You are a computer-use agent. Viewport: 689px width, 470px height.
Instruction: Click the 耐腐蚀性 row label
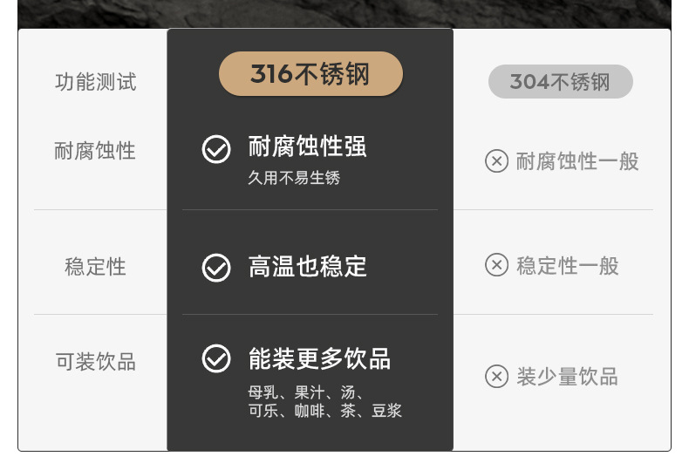[x=95, y=151]
